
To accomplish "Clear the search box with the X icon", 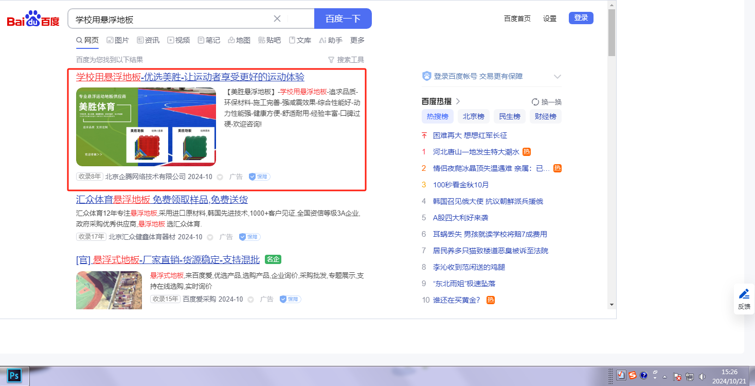I will click(x=277, y=19).
